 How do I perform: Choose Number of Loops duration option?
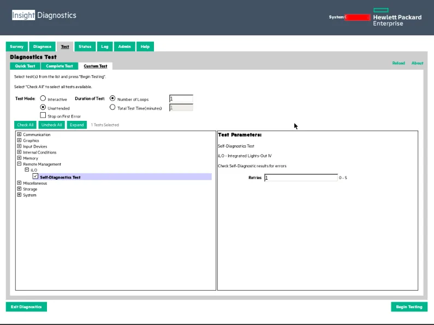(112, 99)
